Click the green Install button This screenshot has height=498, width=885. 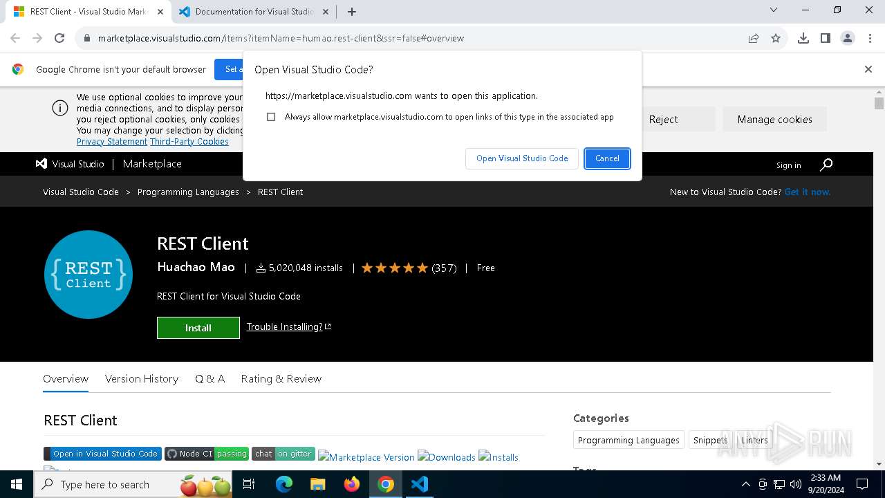point(198,328)
